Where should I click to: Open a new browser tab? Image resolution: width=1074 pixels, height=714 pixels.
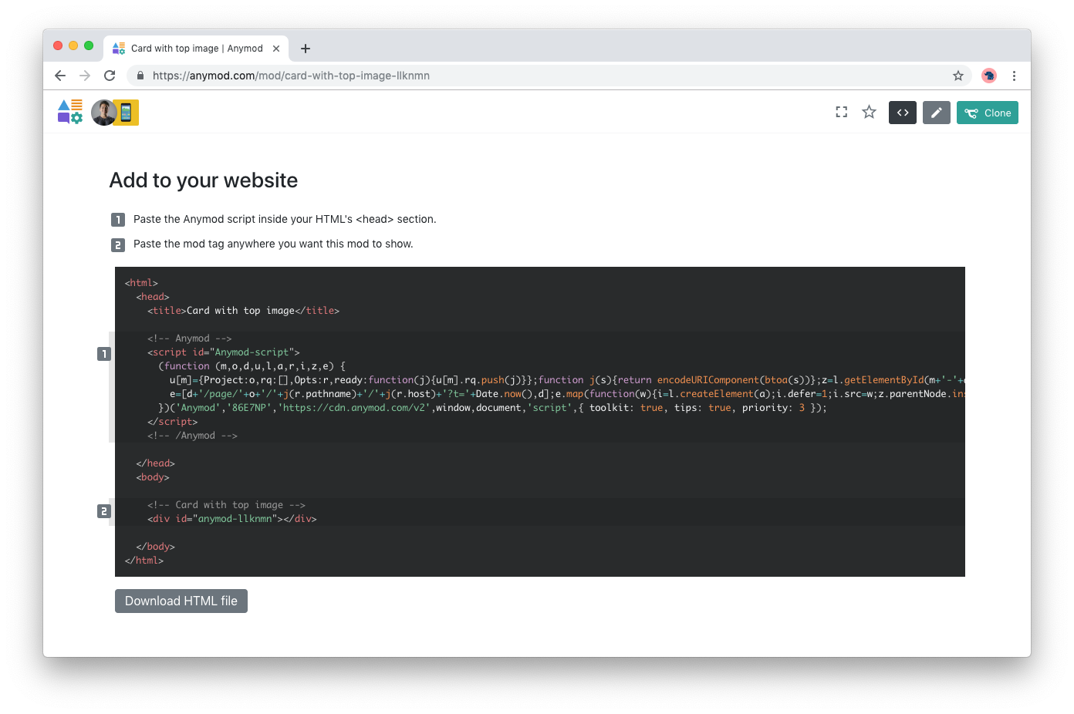pos(306,49)
